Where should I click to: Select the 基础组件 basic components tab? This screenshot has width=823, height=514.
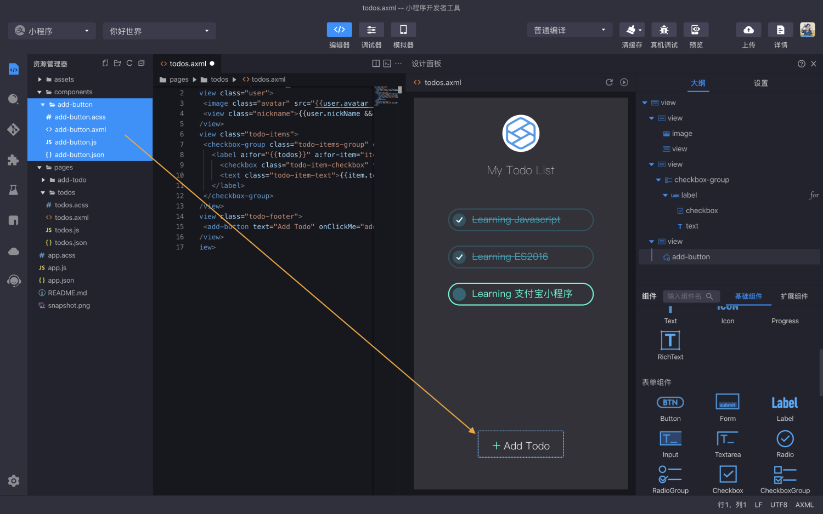(748, 296)
